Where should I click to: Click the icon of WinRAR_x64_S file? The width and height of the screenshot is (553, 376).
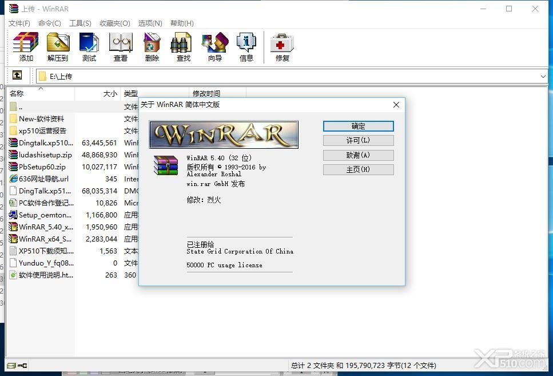click(13, 239)
